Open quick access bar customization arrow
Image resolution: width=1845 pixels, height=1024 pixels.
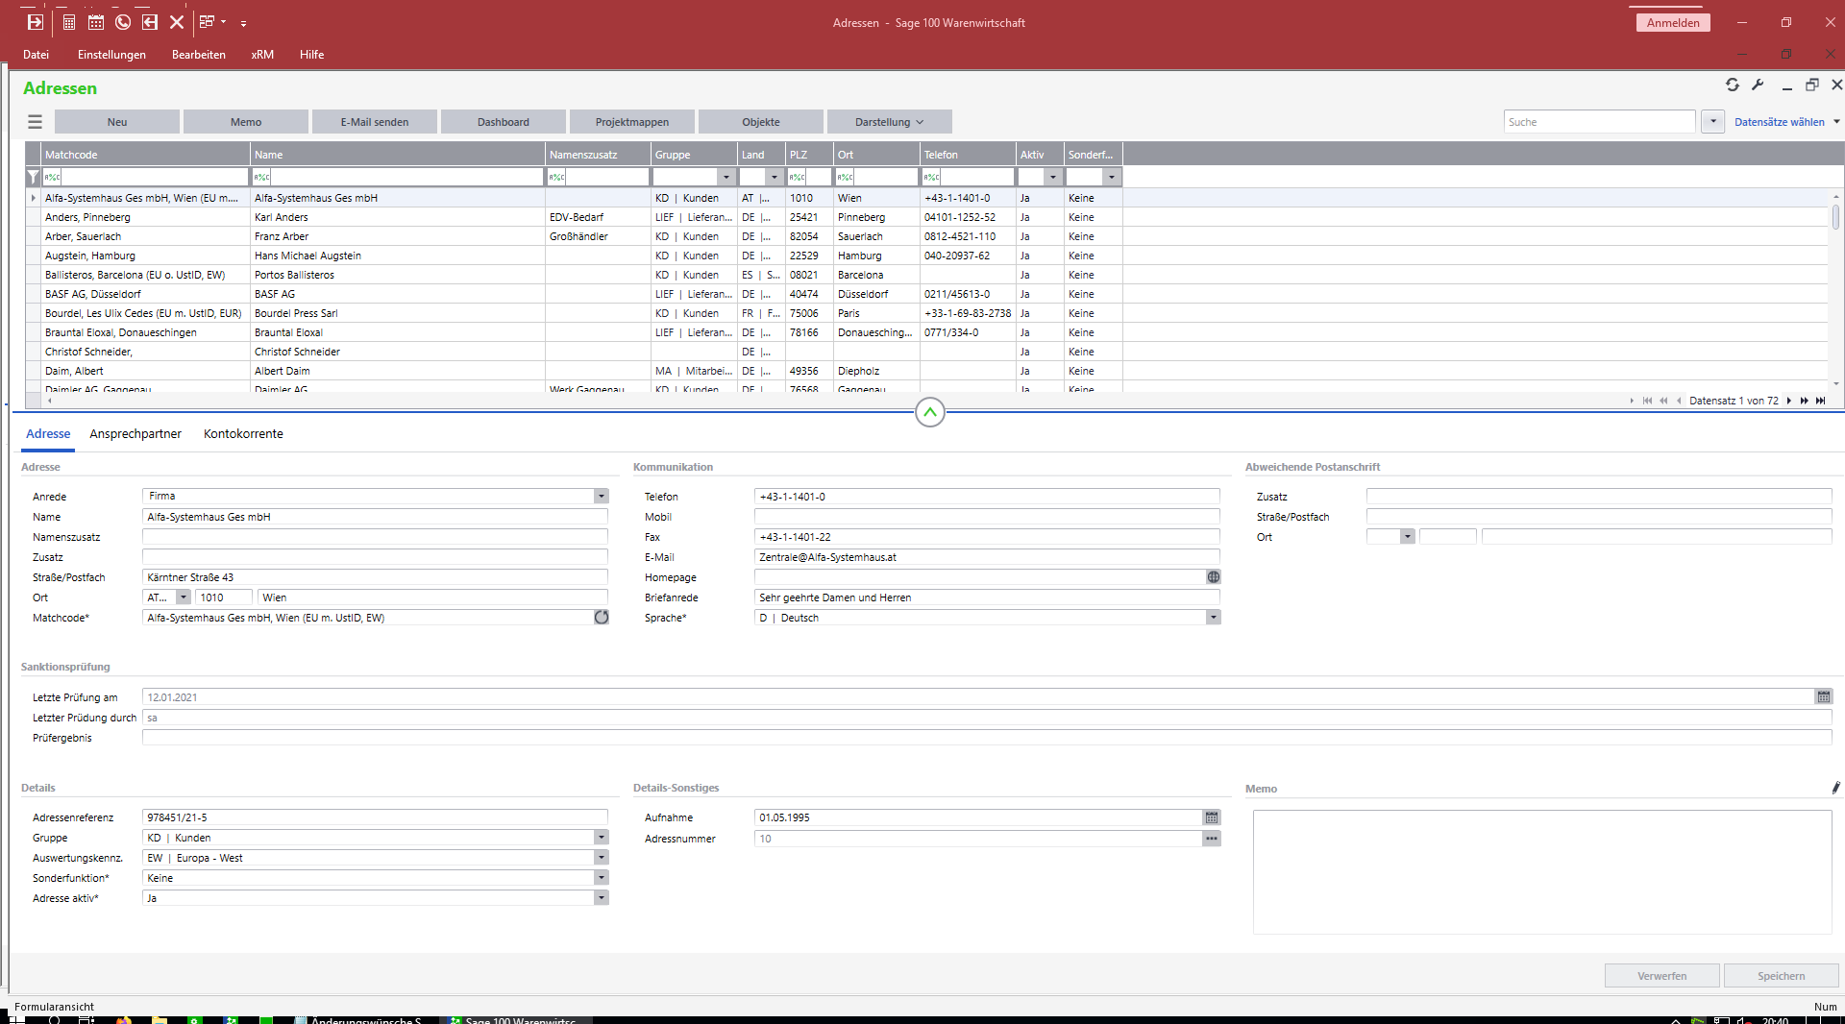(x=243, y=23)
